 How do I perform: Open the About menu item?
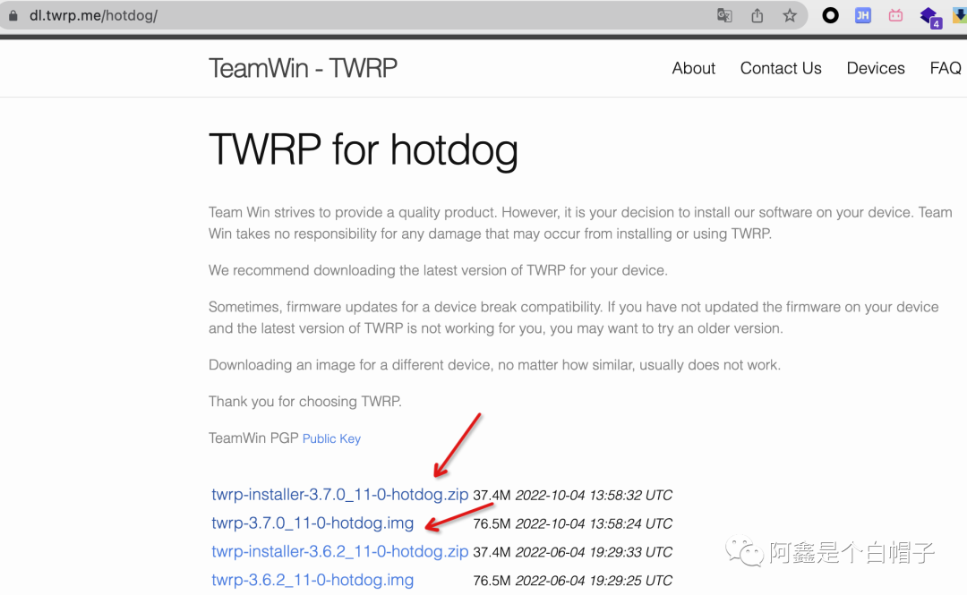[693, 68]
